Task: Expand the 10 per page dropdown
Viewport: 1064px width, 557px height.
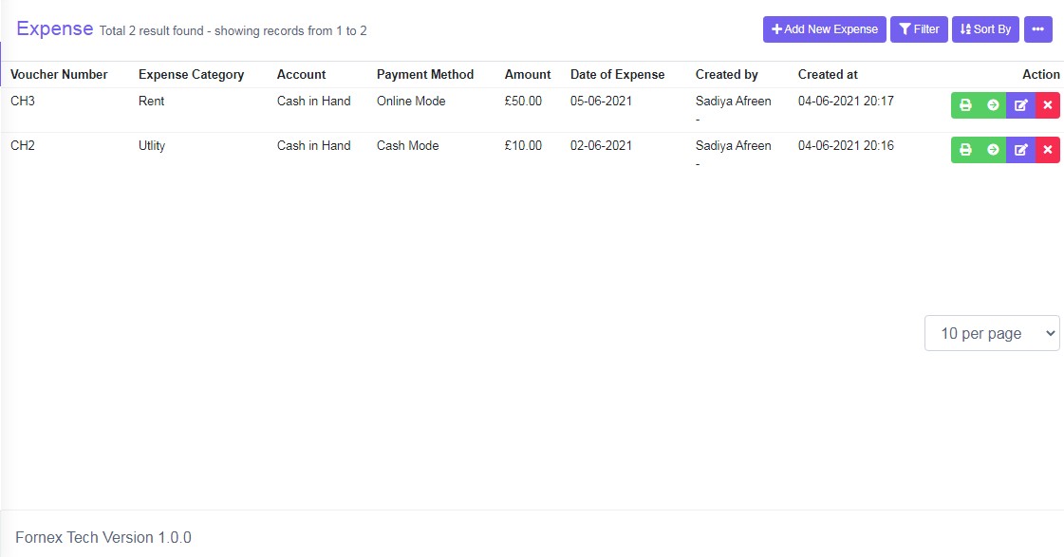Action: [x=992, y=333]
